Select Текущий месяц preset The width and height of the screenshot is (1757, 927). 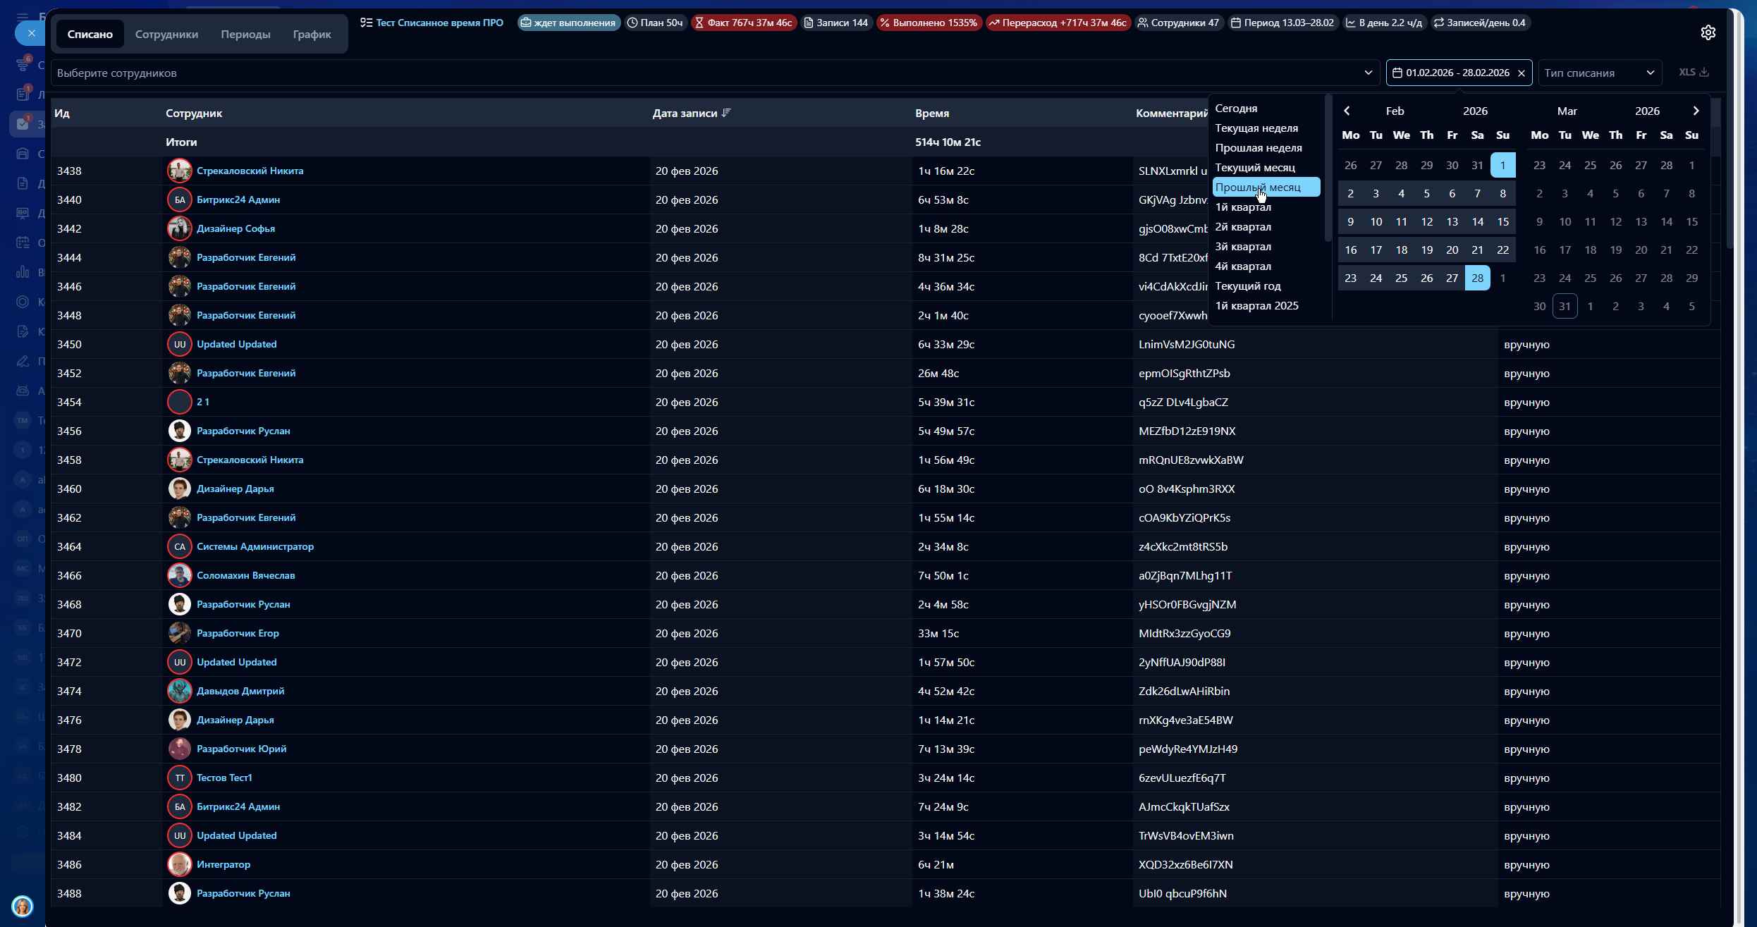click(1254, 168)
